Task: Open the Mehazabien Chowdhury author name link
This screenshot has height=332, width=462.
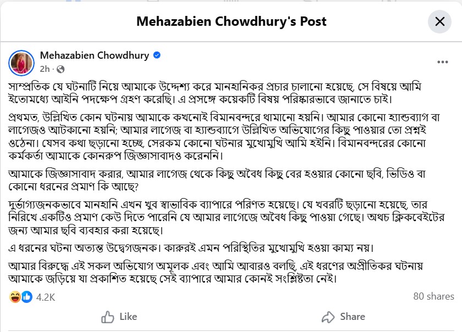Action: click(x=95, y=55)
